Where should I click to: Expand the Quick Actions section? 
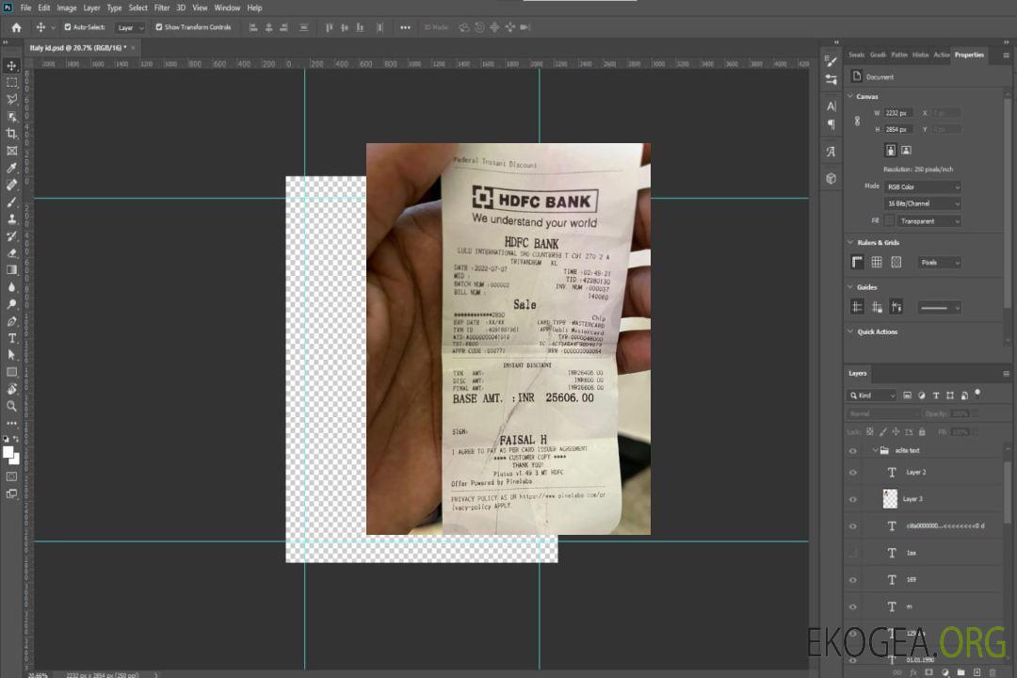[850, 331]
